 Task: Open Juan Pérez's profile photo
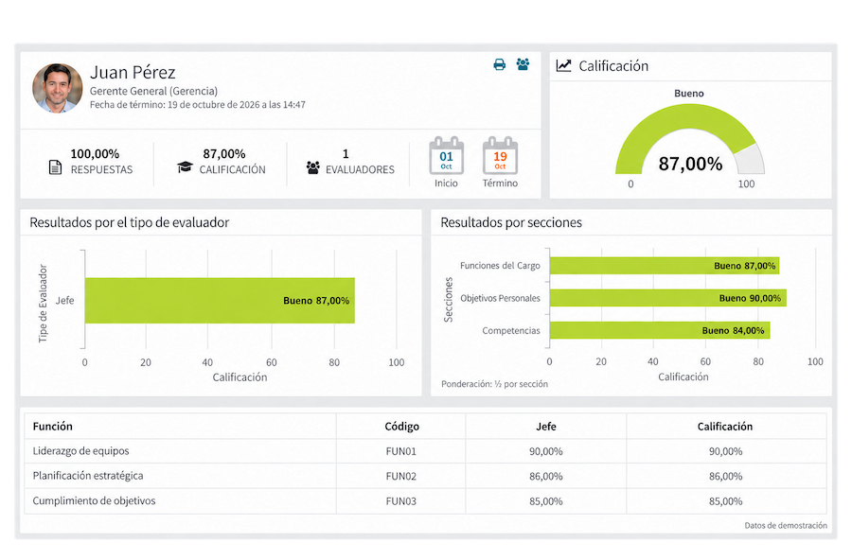click(x=57, y=88)
